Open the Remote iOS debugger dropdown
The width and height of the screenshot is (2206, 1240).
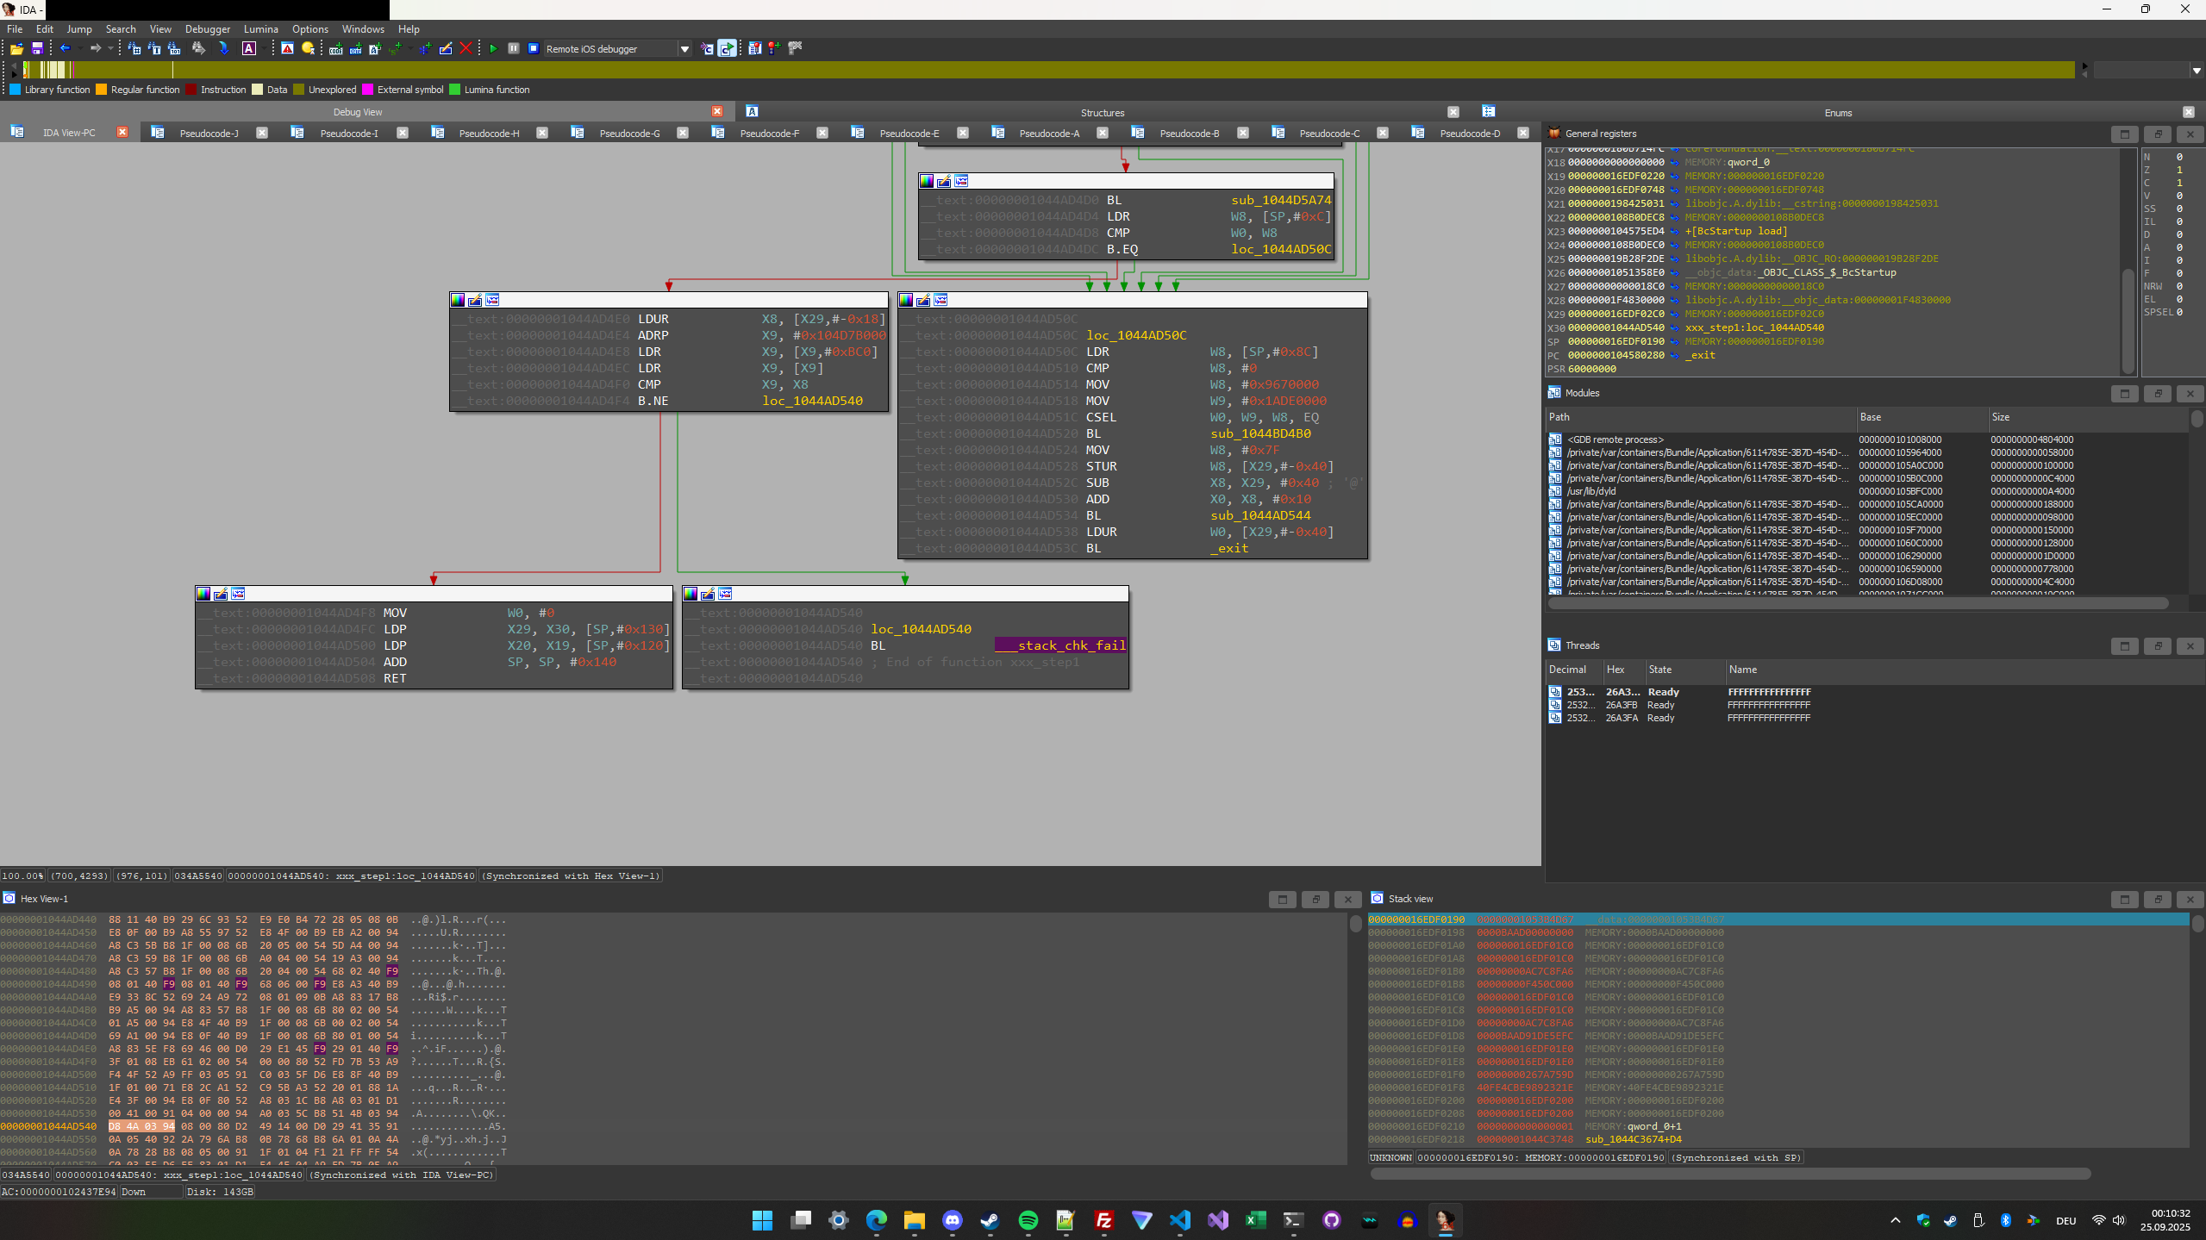(684, 49)
